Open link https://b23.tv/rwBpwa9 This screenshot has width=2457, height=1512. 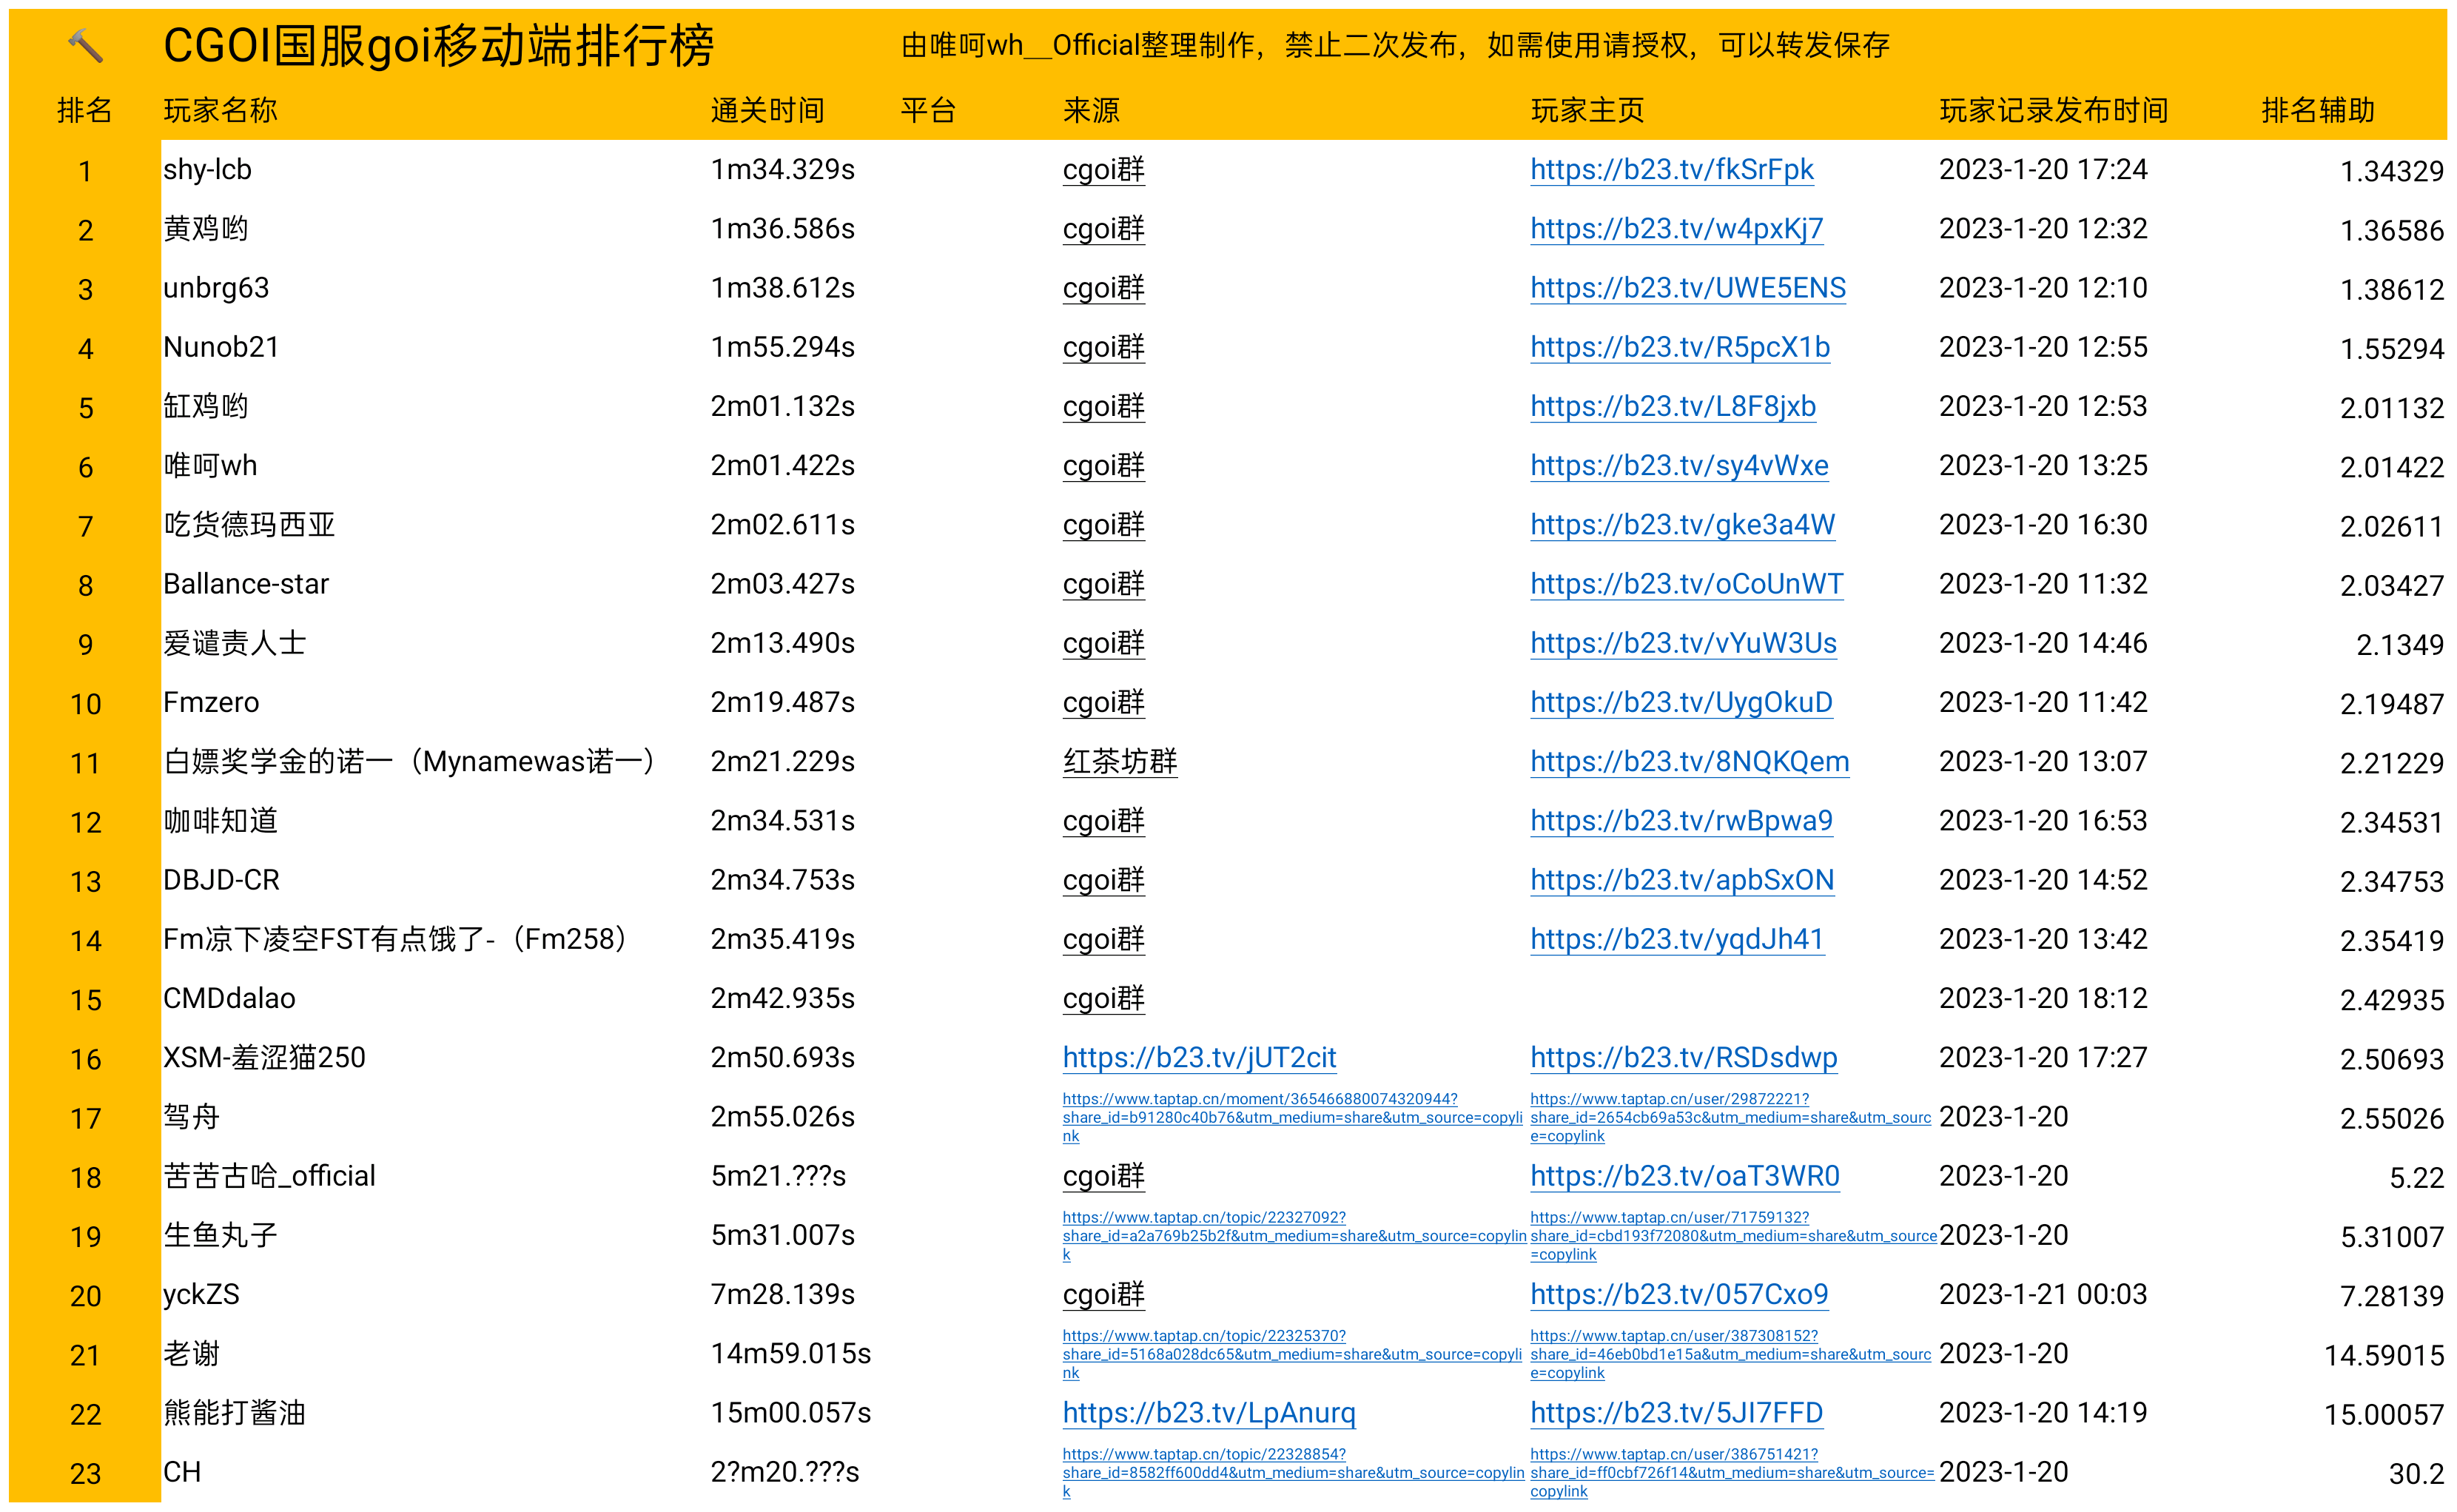[1681, 820]
